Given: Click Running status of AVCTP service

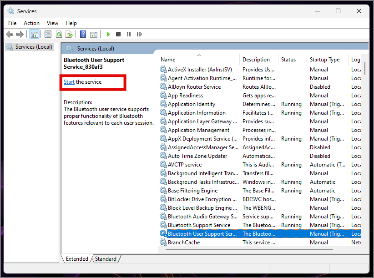Looking at the screenshot, I should click(x=291, y=165).
